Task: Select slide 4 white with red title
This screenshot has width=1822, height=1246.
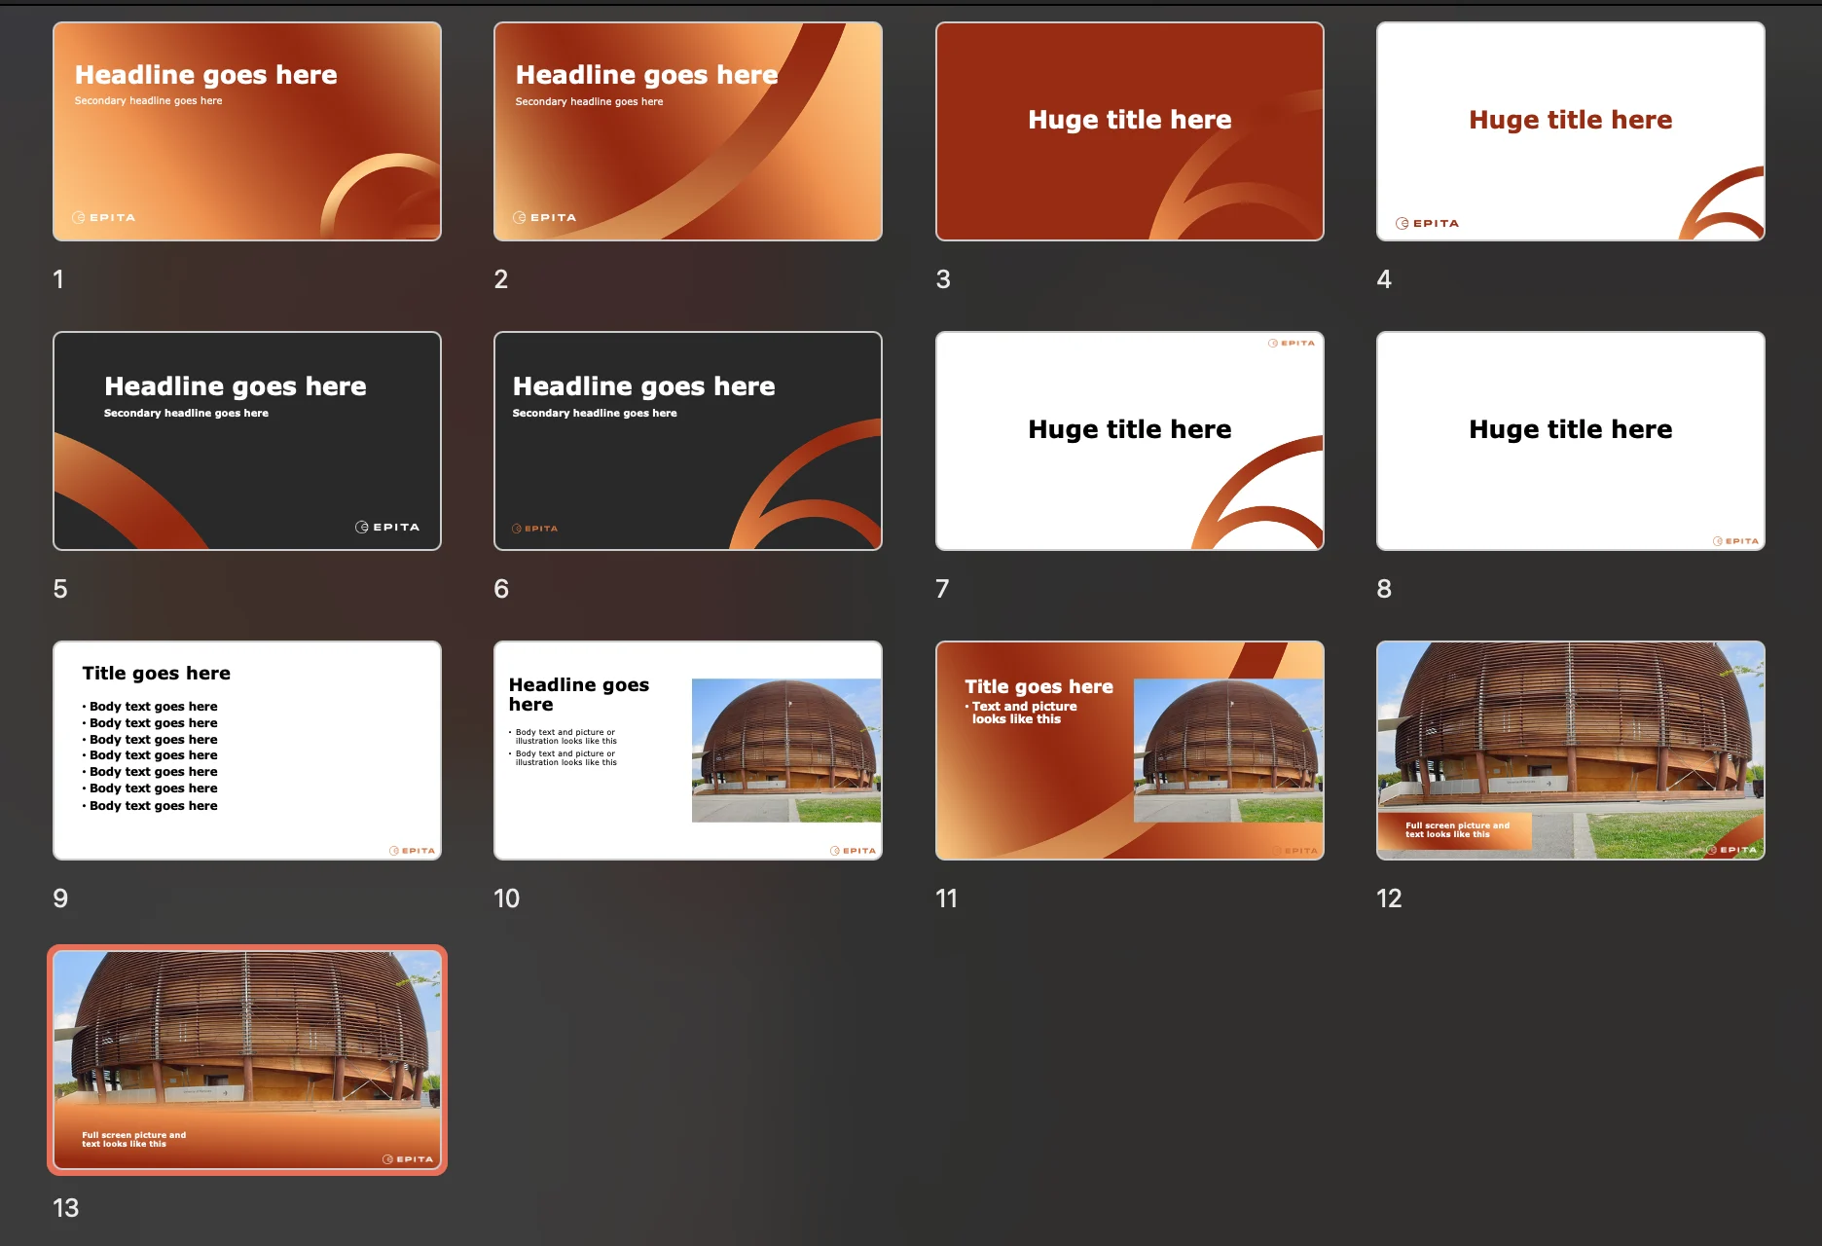Action: point(1571,131)
